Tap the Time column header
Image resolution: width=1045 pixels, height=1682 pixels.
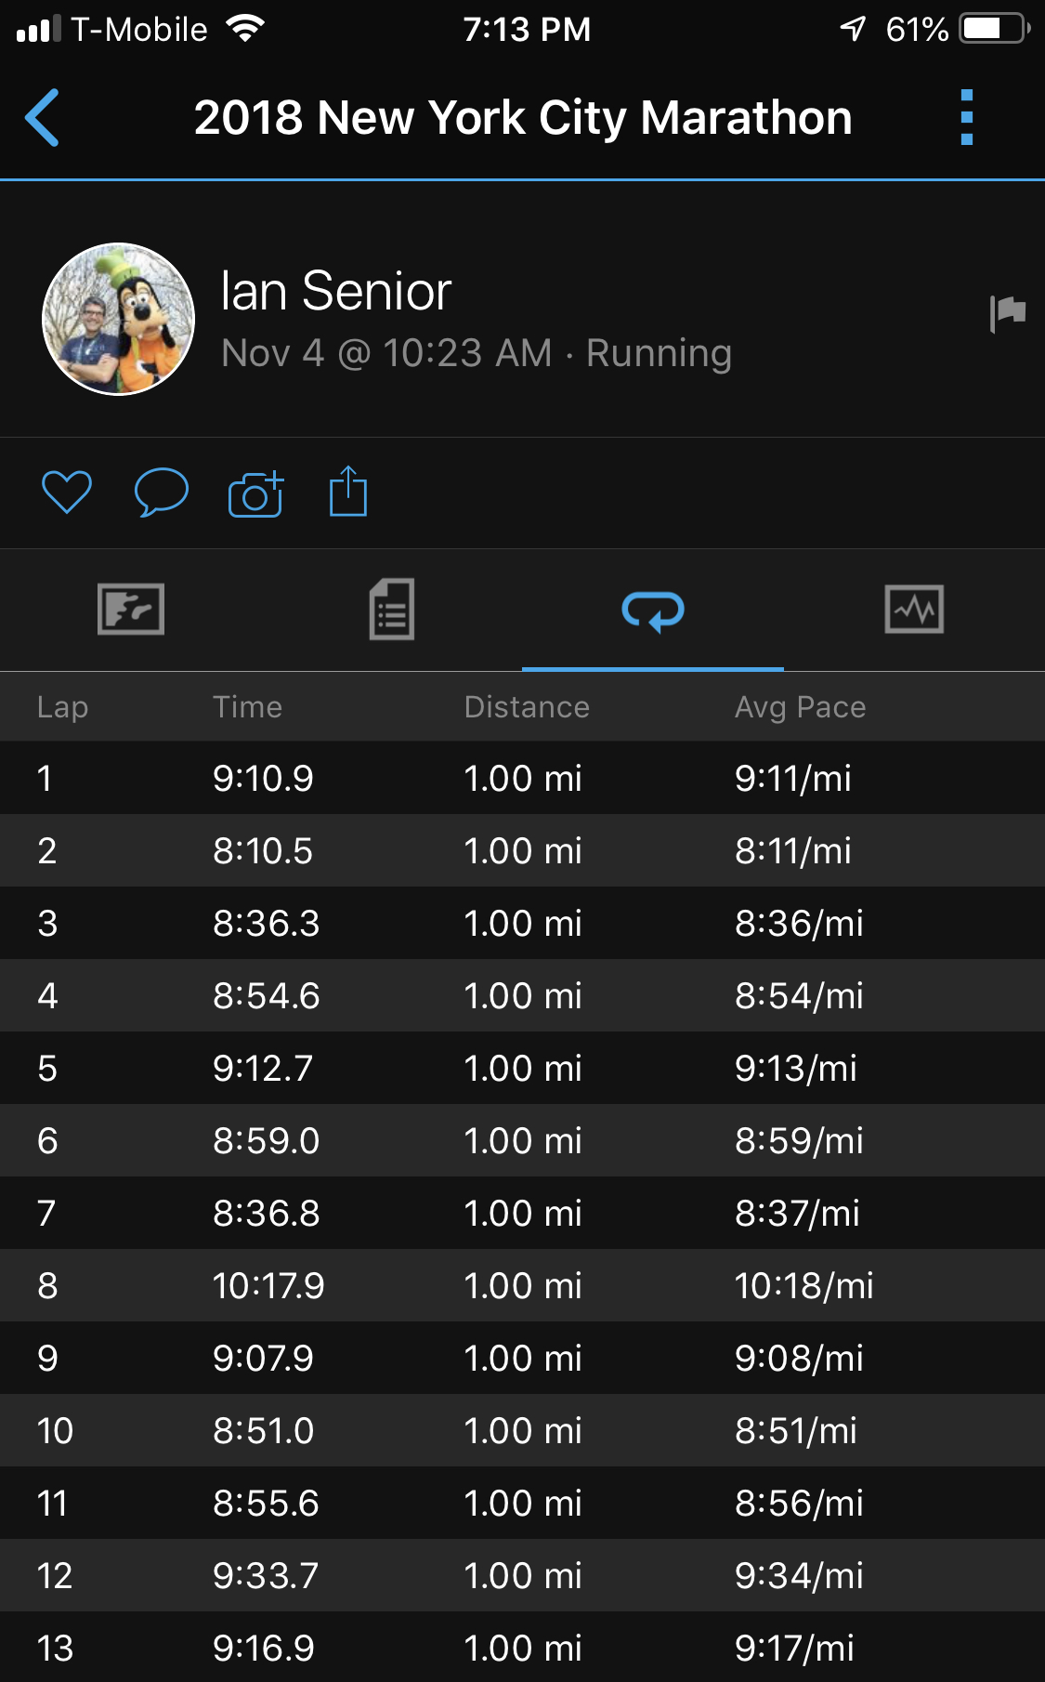(247, 707)
